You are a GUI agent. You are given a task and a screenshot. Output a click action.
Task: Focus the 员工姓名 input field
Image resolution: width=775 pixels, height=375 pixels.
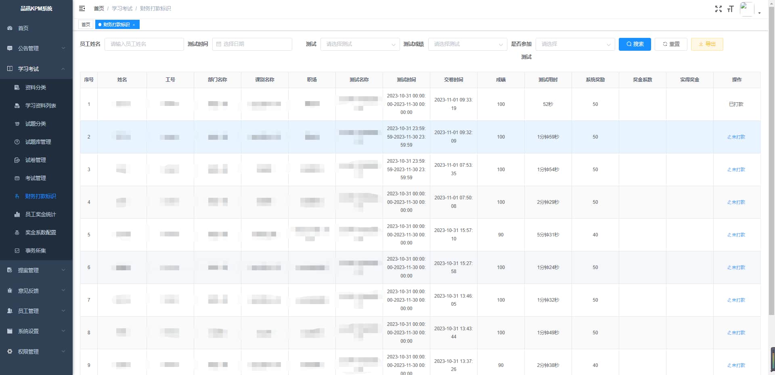point(144,44)
